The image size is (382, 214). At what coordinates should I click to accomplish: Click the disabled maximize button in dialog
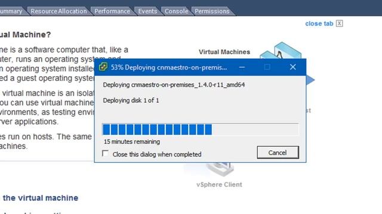(x=267, y=67)
